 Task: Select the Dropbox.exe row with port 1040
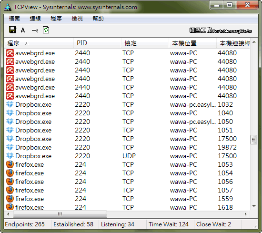(128, 113)
